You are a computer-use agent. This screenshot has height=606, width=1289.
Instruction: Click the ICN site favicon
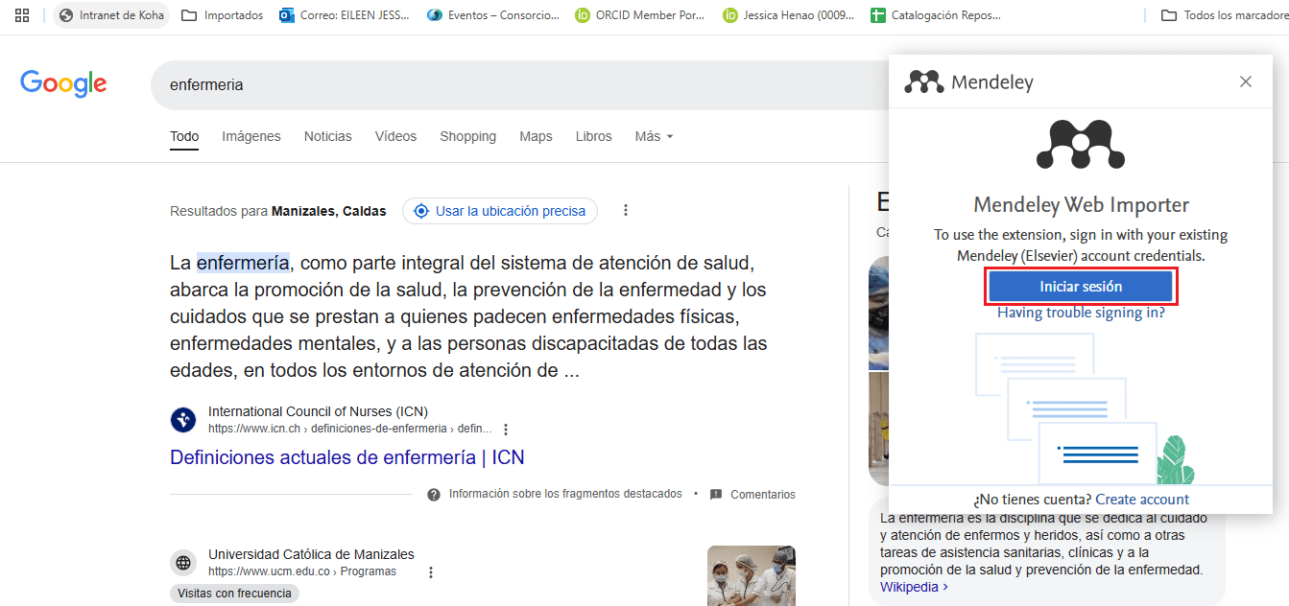click(x=183, y=420)
